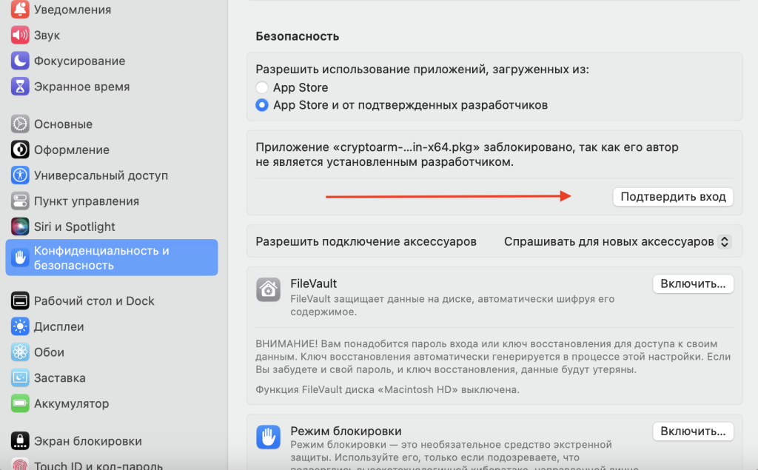Click the Звук speaker icon
This screenshot has height=470, width=758.
pos(20,35)
